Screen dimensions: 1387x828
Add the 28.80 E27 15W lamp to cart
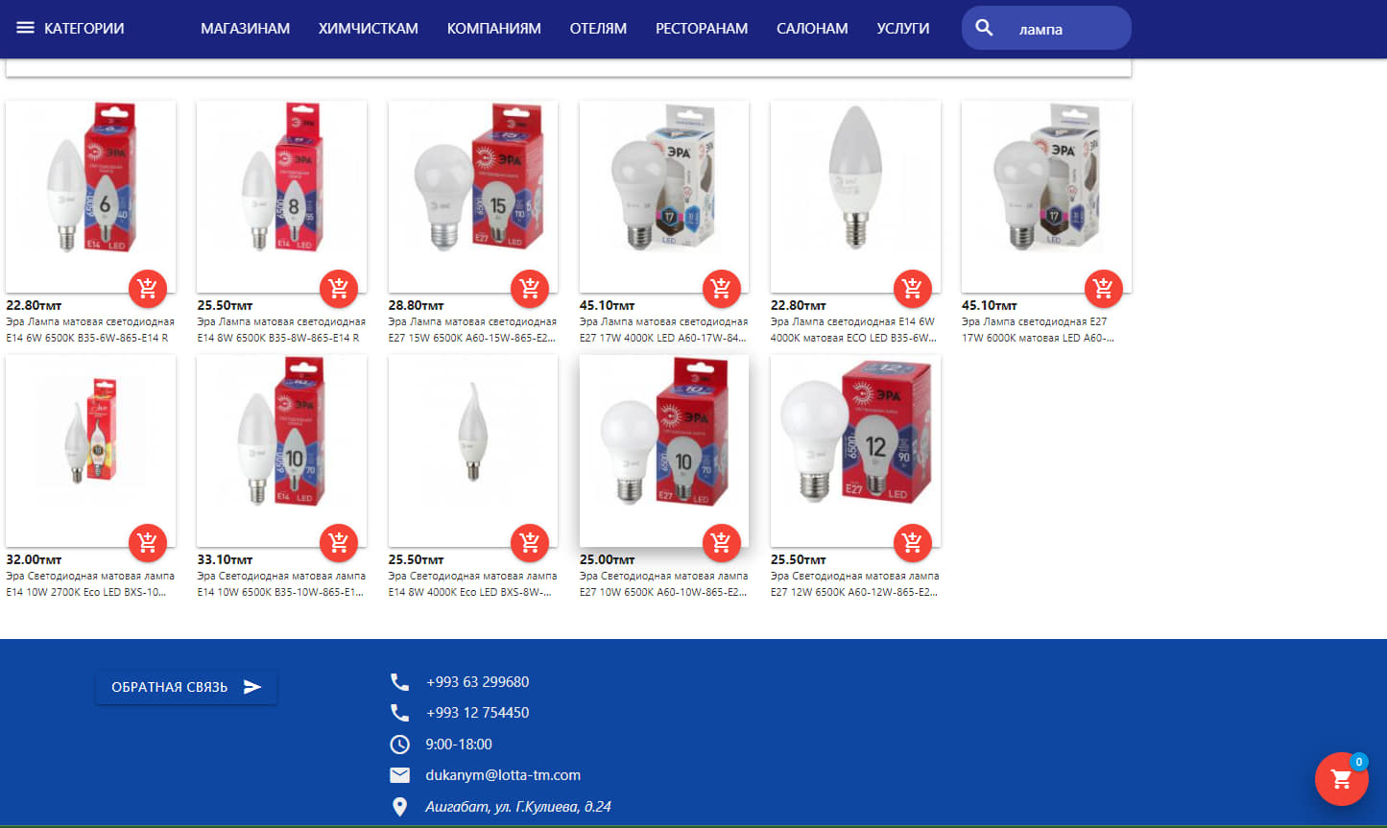529,287
